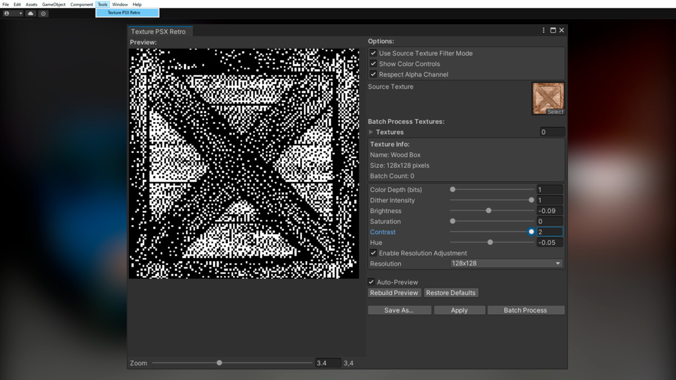Click Select on the source texture thumbnail
The height and width of the screenshot is (380, 676).
[555, 112]
